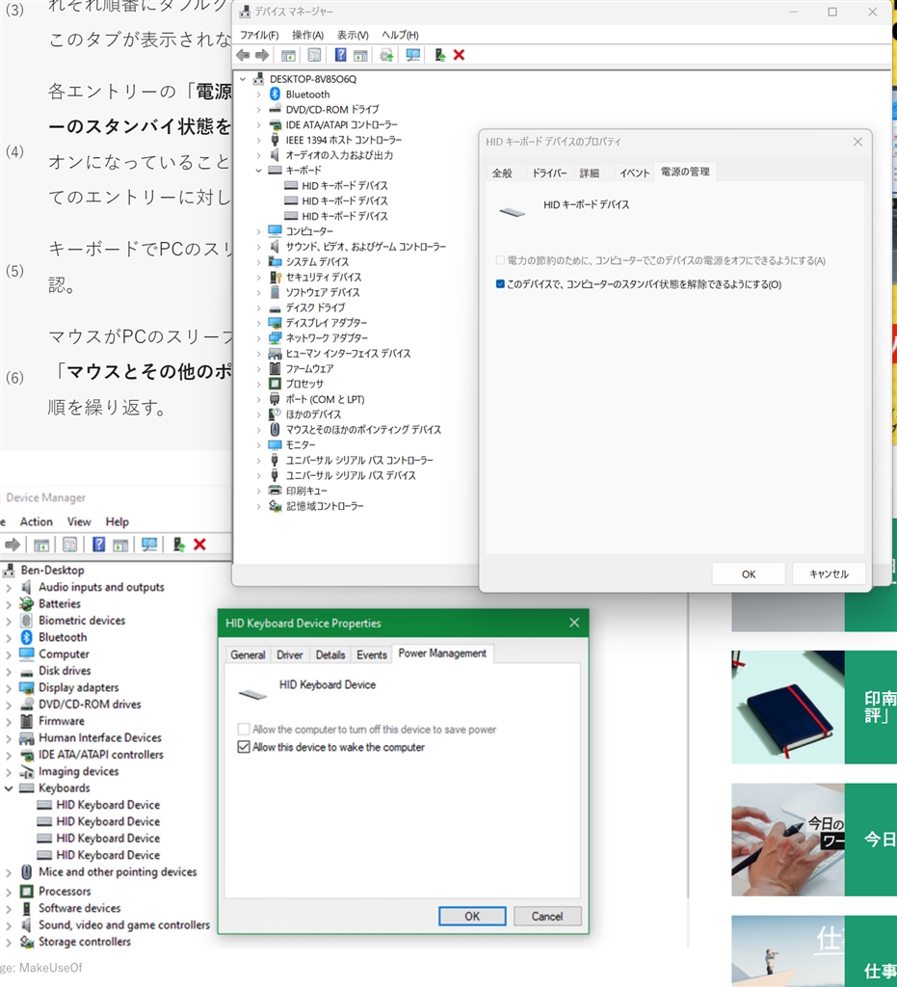Click gear with green arrow icon in Japanese toolbar
897x987 pixels.
coord(386,55)
